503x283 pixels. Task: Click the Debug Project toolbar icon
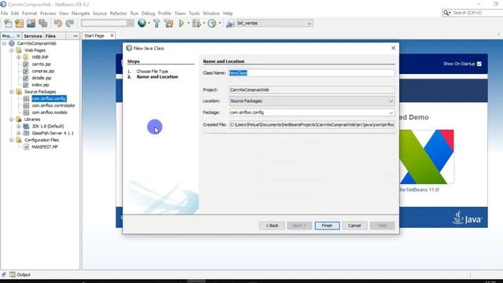196,23
